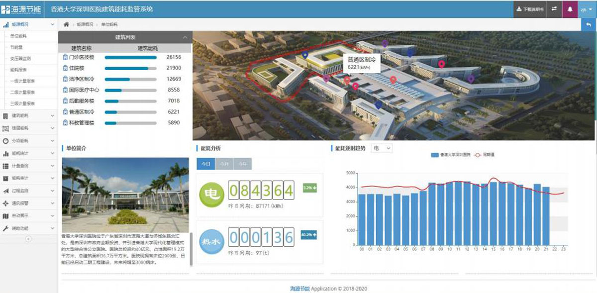This screenshot has width=597, height=293.
Task: Click the blue pin on the bottom-most building
Action: coord(379,104)
